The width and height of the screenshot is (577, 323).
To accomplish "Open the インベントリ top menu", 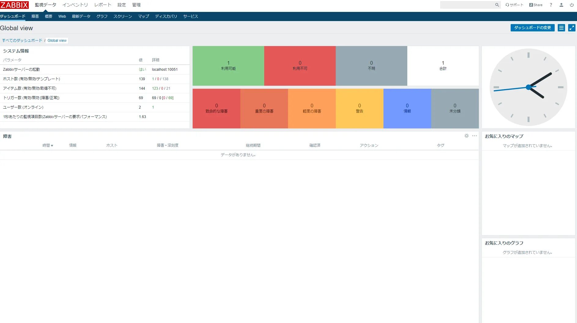I will point(75,5).
